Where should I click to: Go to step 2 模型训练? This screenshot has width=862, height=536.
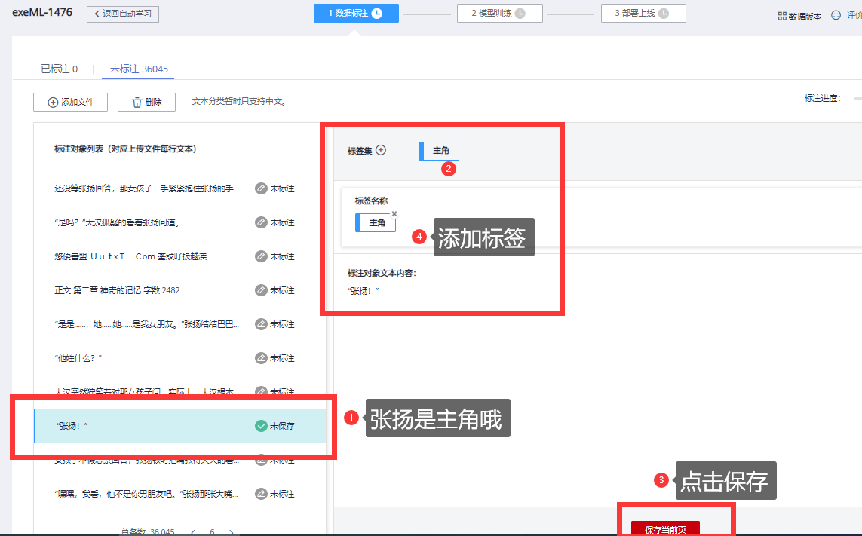500,14
